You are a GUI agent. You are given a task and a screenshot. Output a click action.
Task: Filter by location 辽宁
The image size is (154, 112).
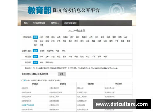[72, 37]
